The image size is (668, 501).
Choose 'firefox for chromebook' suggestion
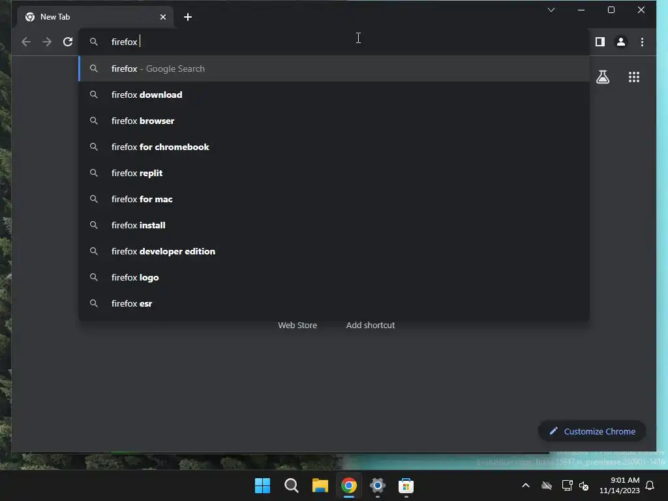[x=335, y=147]
